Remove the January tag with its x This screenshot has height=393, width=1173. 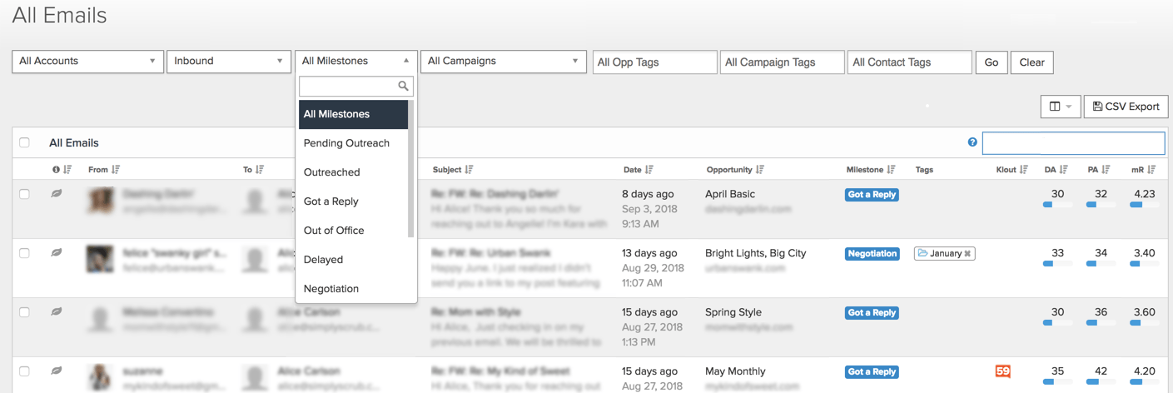[x=967, y=254]
